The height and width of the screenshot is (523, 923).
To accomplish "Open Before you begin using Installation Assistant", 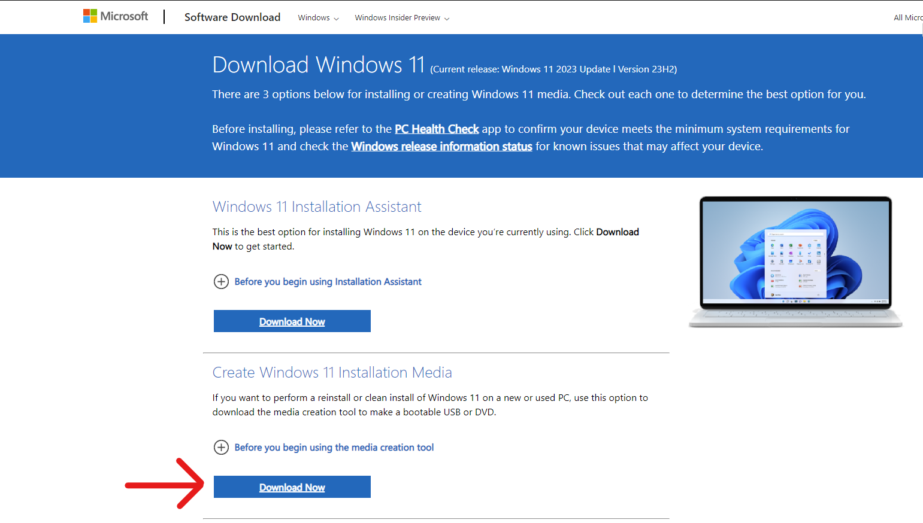I will click(327, 281).
